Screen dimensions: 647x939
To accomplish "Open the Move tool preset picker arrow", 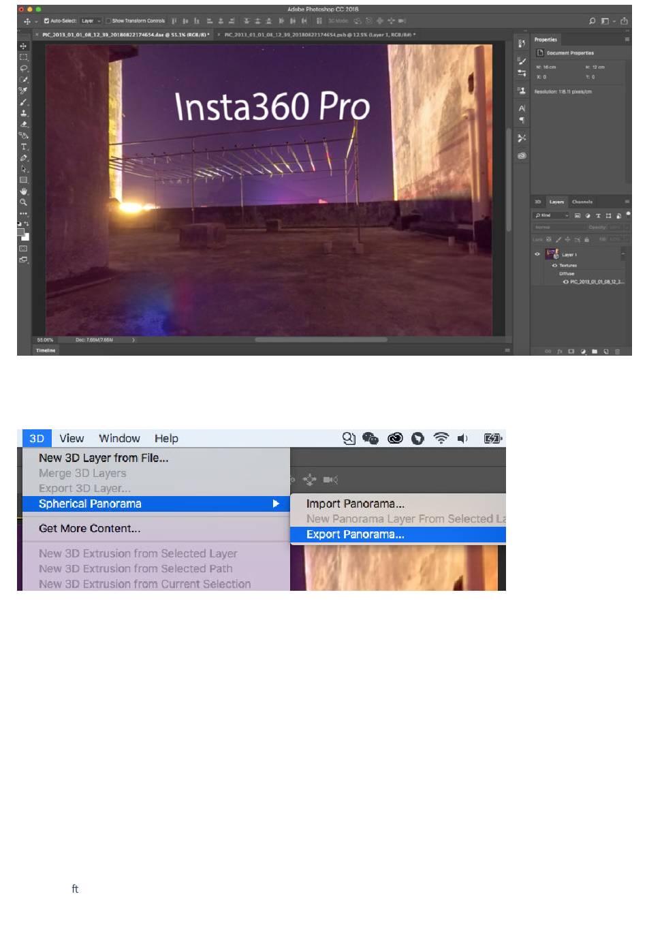I will (36, 22).
